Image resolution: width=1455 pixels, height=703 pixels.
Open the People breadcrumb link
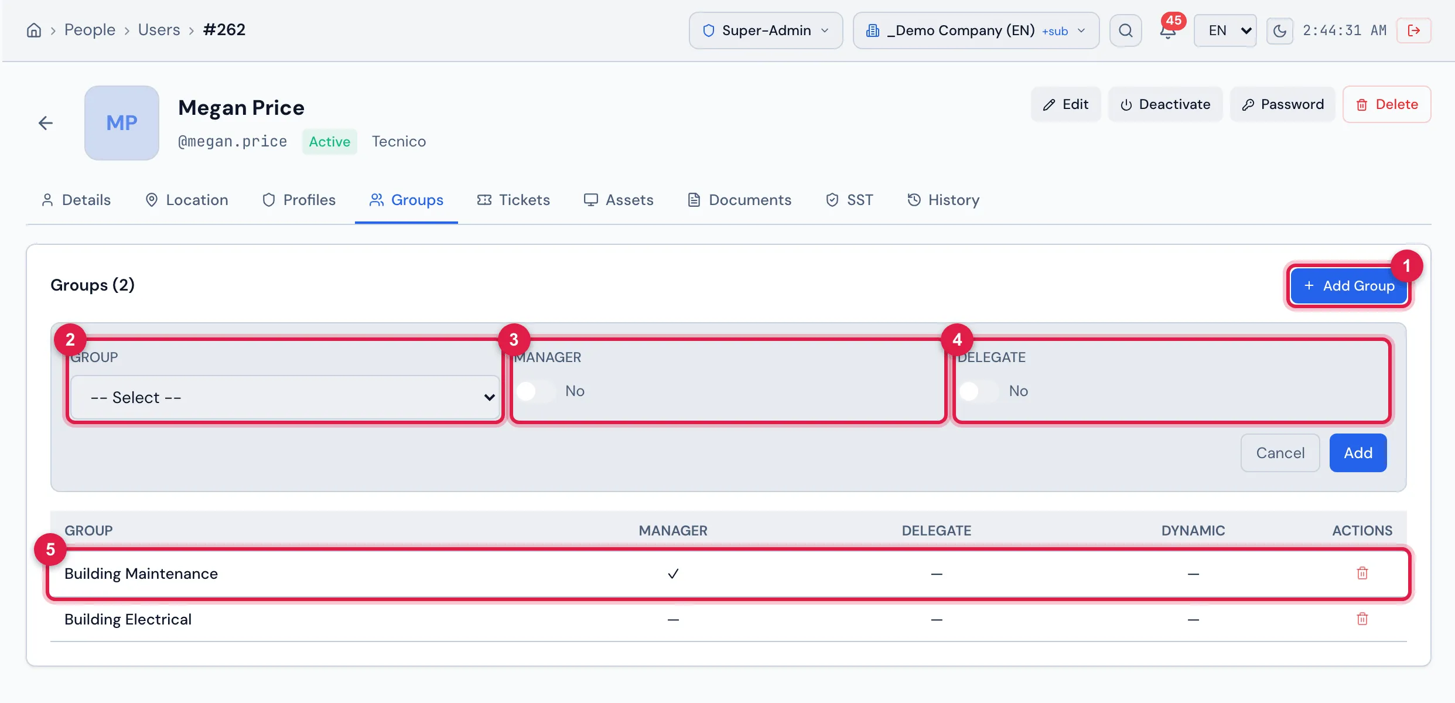pos(90,30)
